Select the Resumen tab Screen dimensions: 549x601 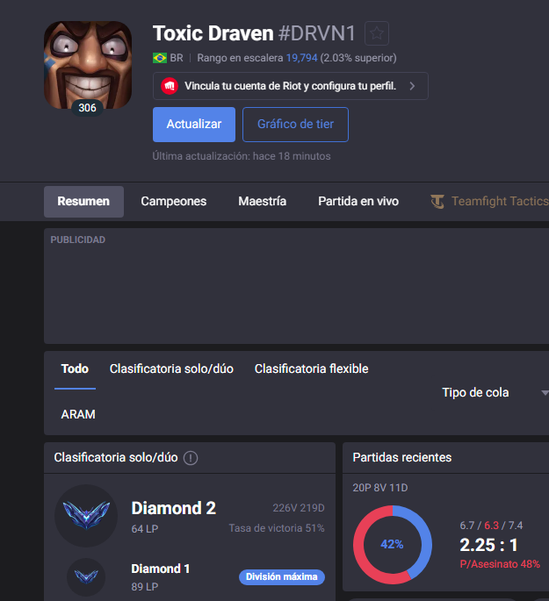pos(83,202)
